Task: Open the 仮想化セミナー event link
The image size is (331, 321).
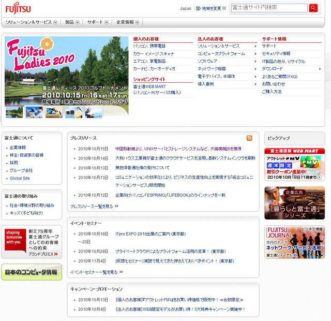Action: [175, 261]
